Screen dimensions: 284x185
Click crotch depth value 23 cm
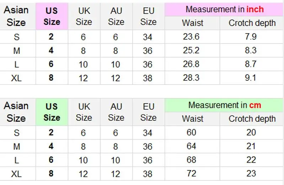[x=251, y=174]
